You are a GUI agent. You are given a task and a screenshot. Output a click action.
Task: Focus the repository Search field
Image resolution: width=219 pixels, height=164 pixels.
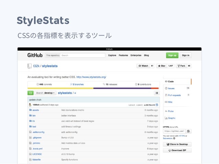click(x=83, y=55)
